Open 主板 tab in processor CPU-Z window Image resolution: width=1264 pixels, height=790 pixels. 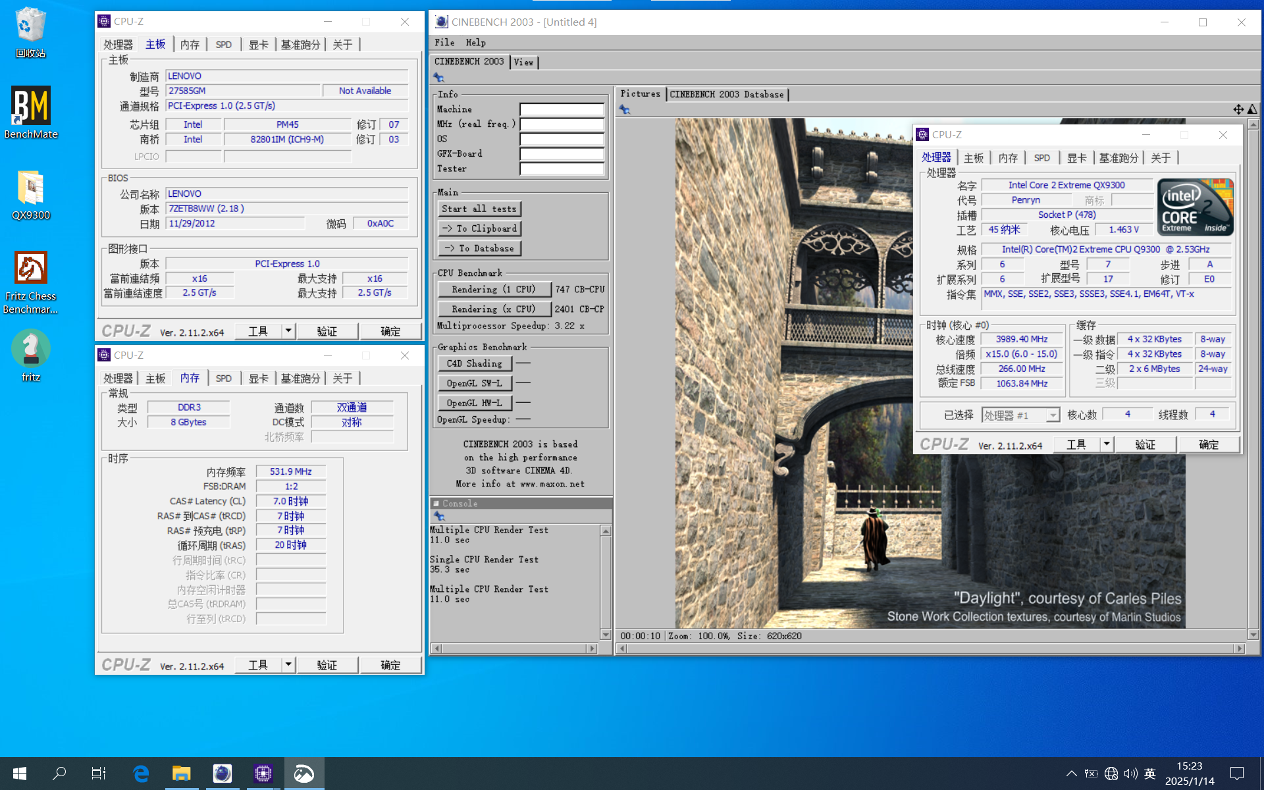[x=974, y=158]
